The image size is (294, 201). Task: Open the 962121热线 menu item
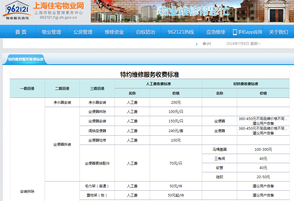[x=180, y=32]
